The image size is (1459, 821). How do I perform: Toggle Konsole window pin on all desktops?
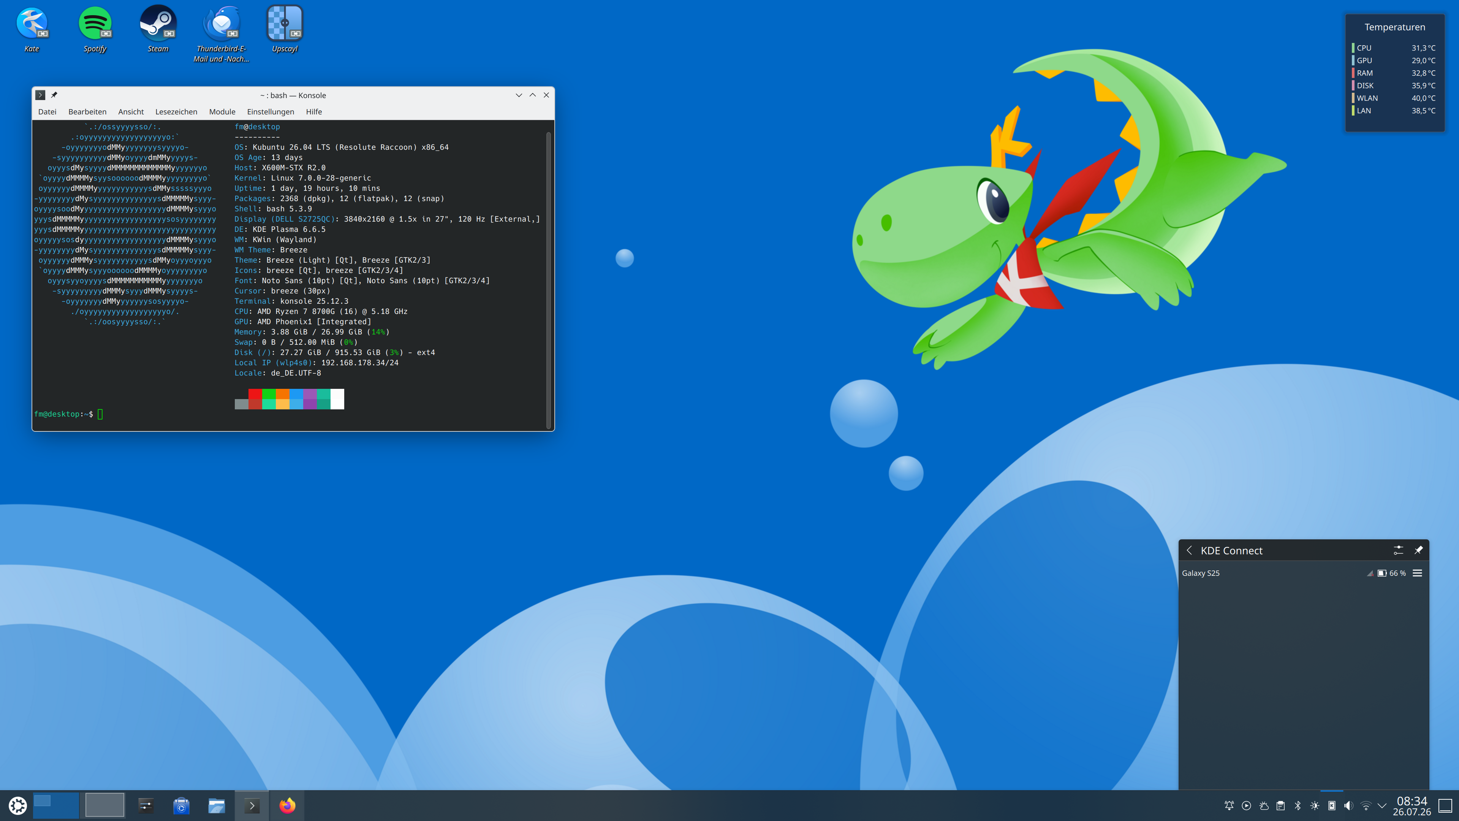54,95
